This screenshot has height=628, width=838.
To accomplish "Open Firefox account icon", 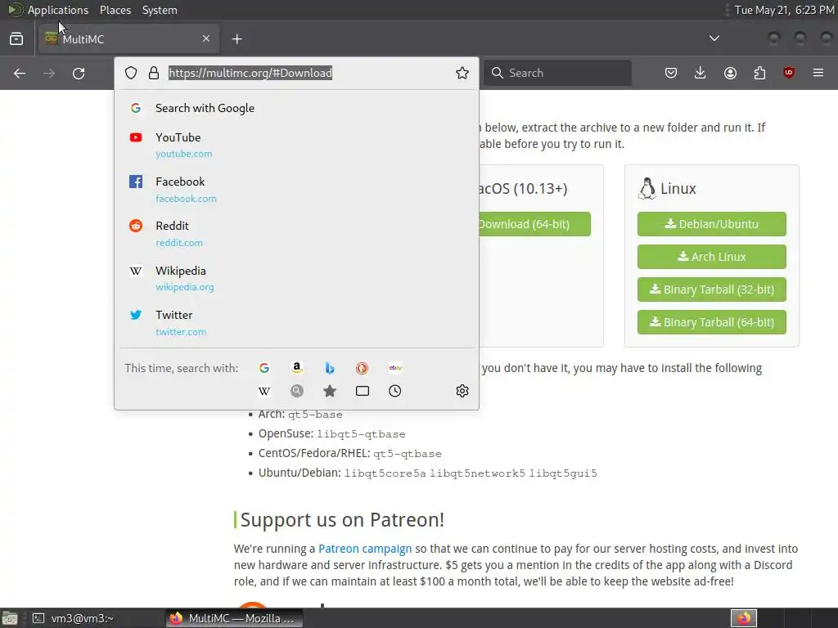I will (730, 73).
